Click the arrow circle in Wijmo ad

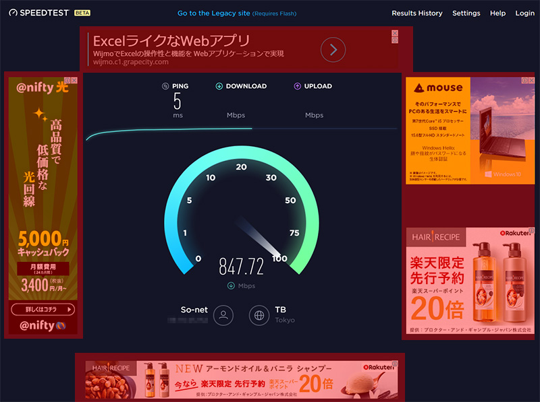pos(333,49)
